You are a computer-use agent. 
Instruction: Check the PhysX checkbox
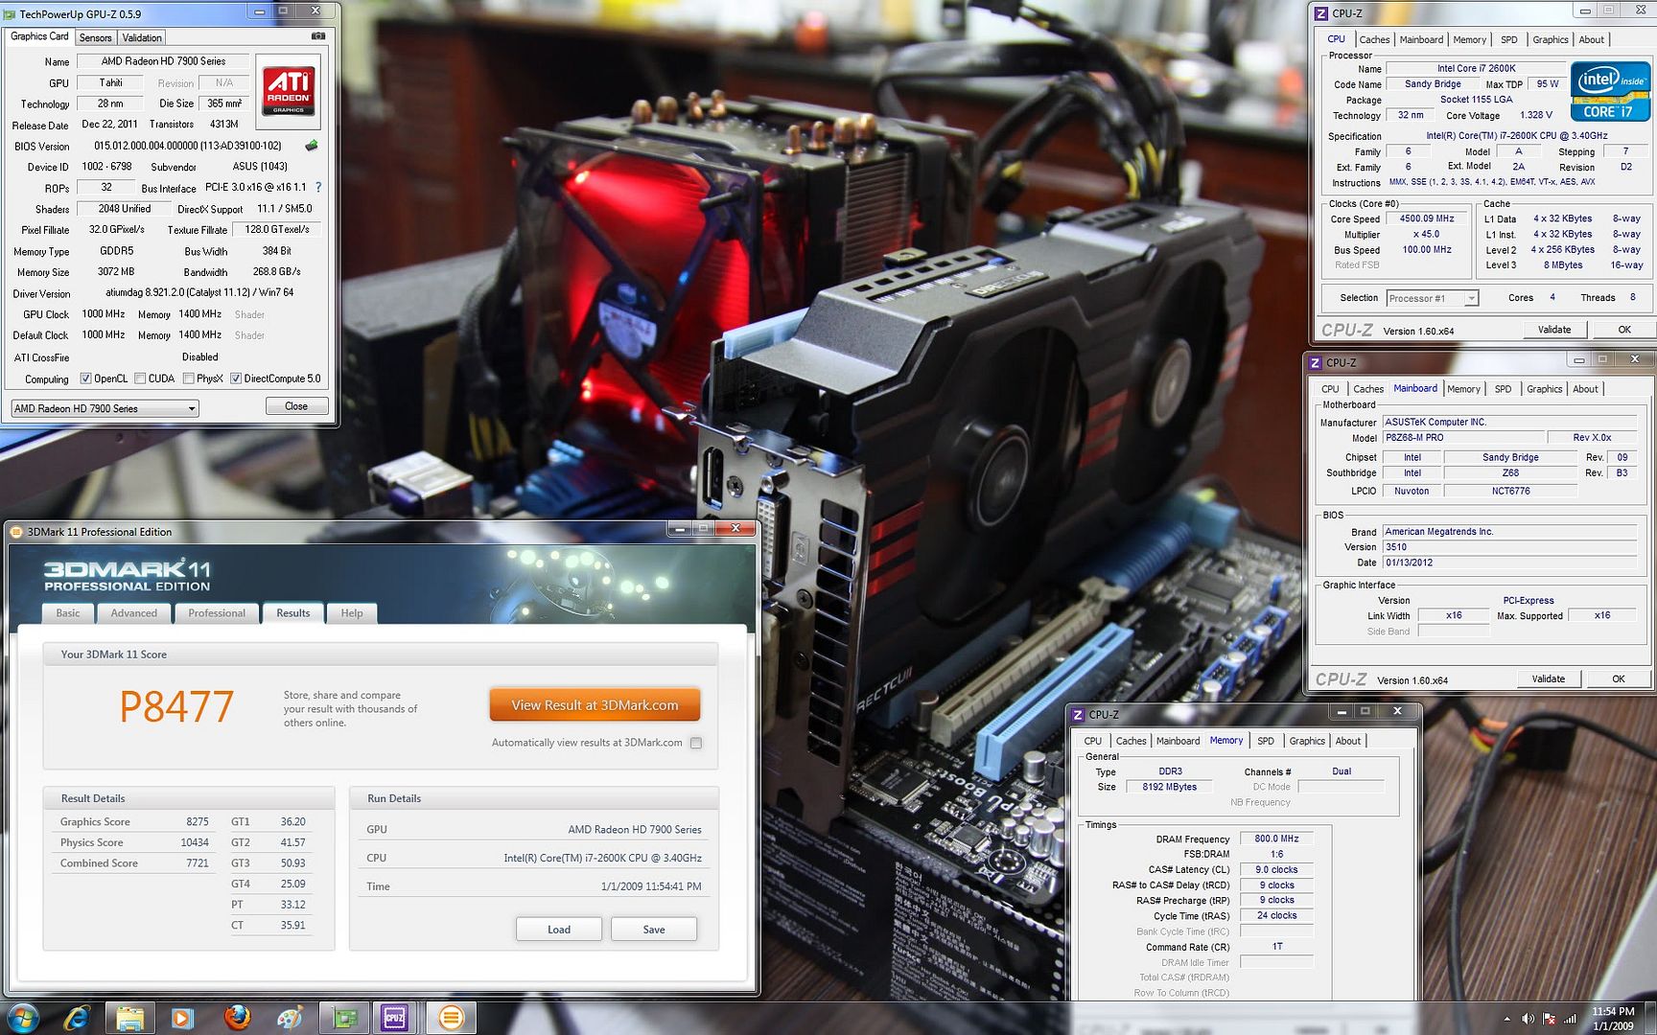(x=188, y=379)
